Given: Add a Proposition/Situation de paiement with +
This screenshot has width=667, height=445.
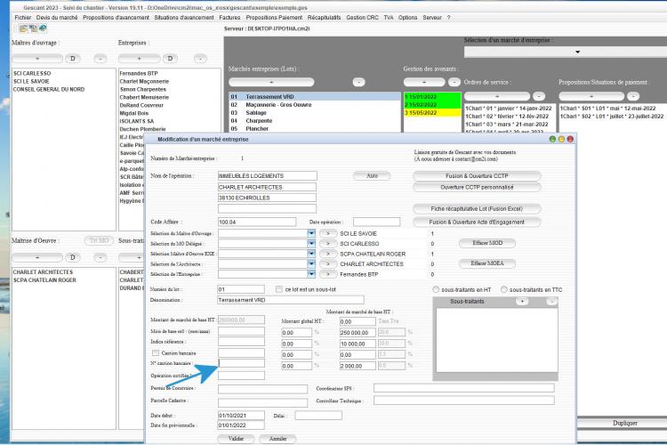Looking at the screenshot, I should (591, 96).
